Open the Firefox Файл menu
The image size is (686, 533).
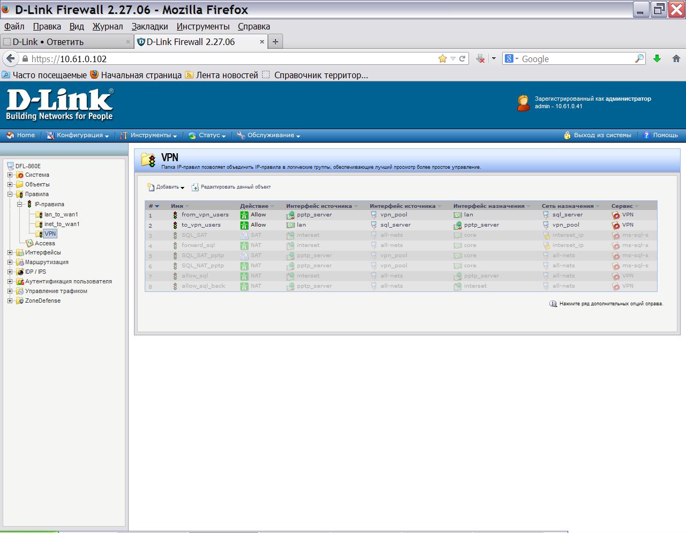pyautogui.click(x=14, y=26)
